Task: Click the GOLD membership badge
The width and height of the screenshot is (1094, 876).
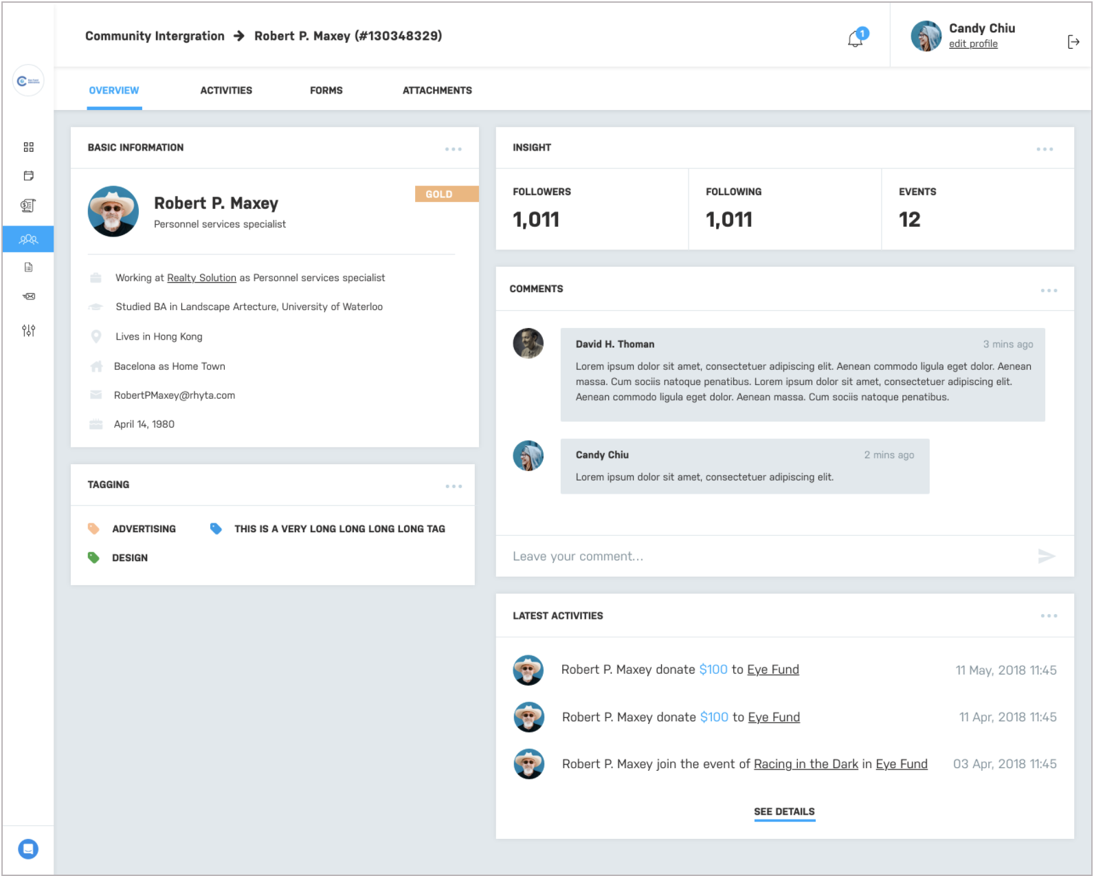Action: (447, 194)
